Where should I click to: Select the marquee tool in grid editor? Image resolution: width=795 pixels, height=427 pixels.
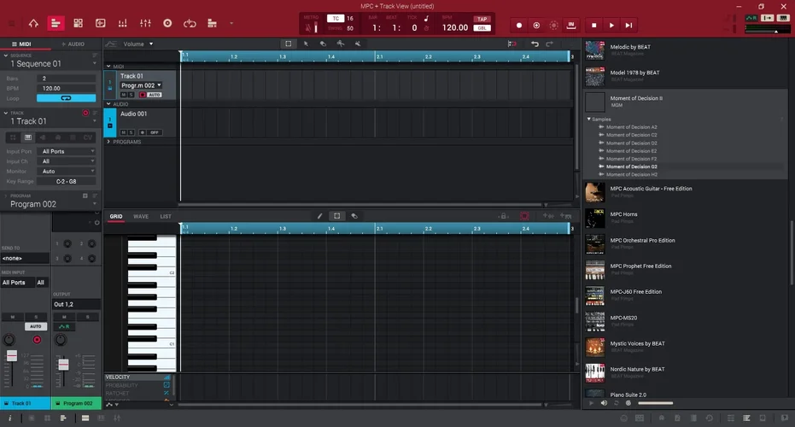tap(336, 216)
